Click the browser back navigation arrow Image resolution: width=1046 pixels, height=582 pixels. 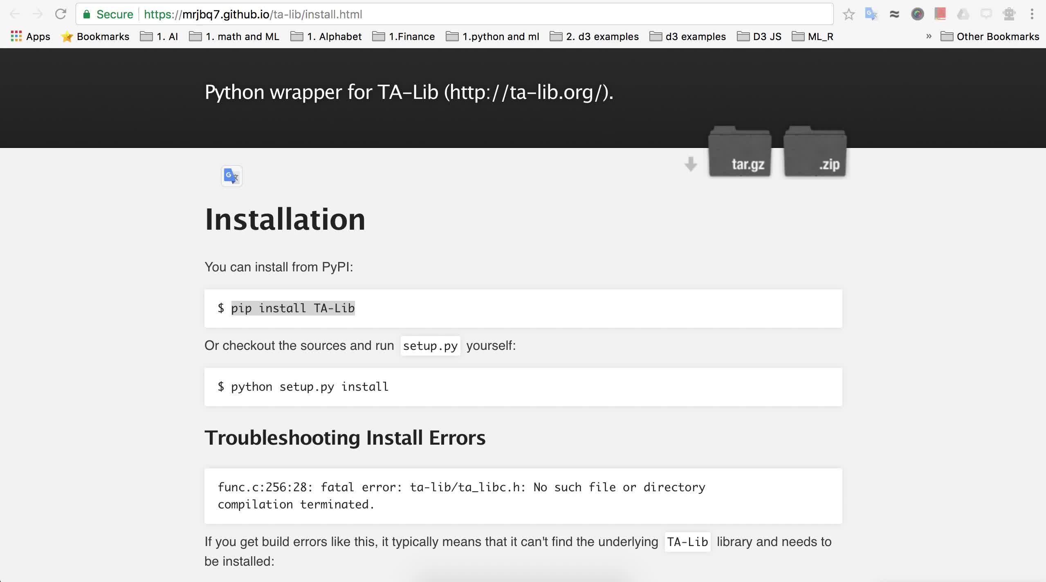pos(15,14)
